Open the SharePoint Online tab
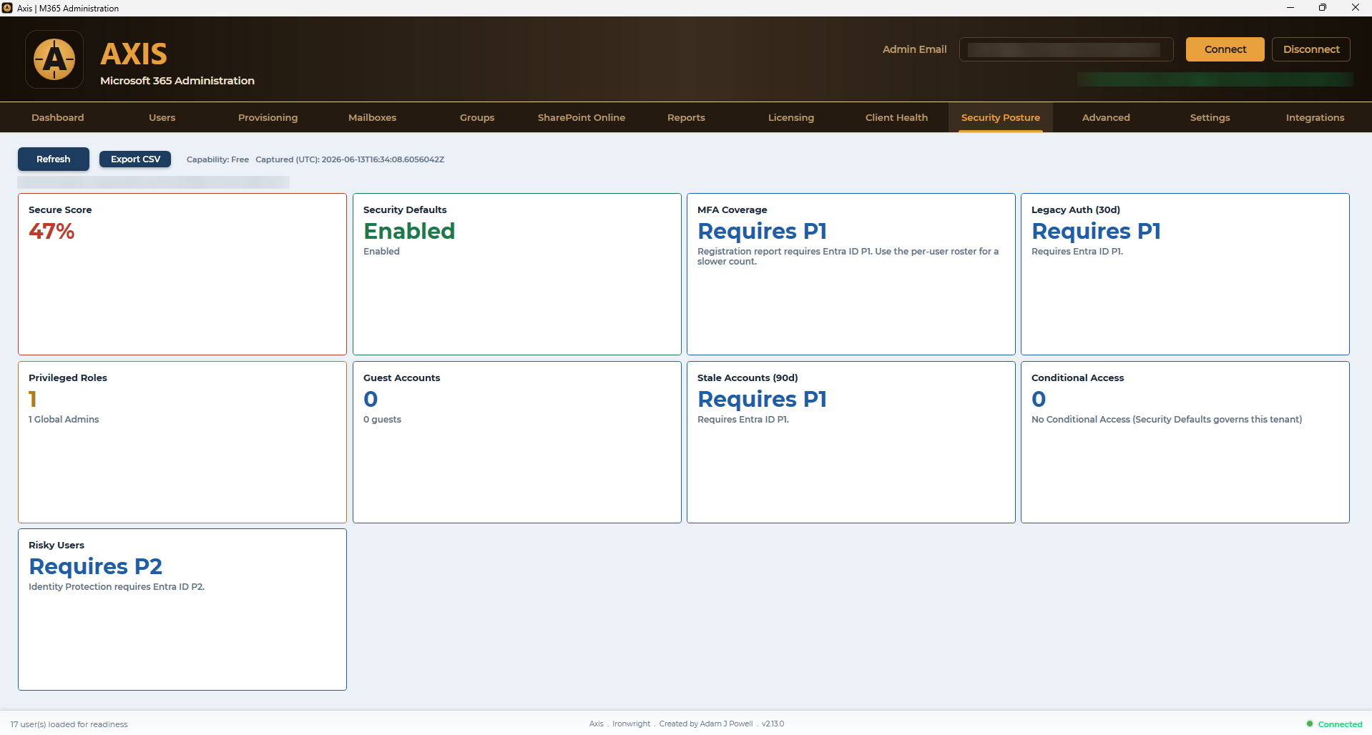 [x=582, y=117]
